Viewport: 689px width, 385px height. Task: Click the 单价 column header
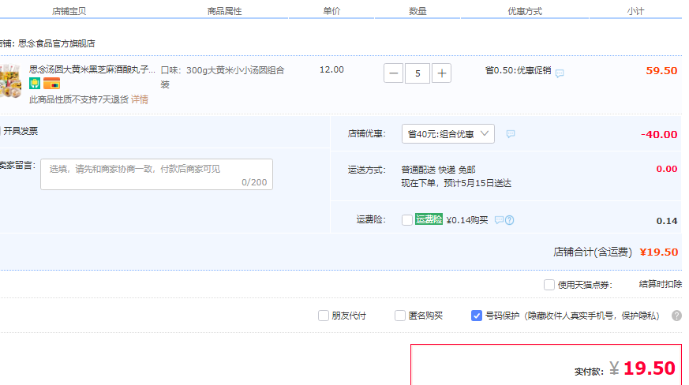pyautogui.click(x=331, y=11)
